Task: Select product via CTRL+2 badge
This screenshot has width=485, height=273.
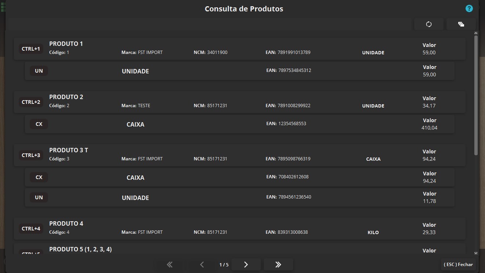Action: pos(31,102)
